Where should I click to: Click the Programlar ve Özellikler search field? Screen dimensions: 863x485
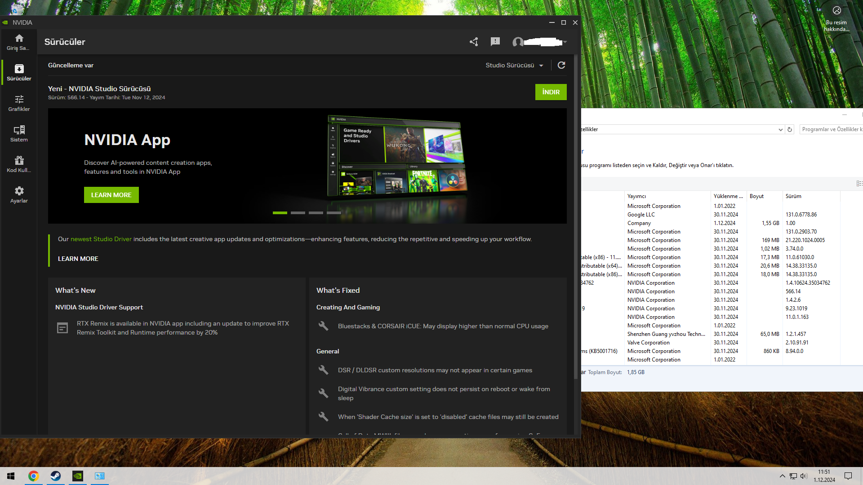831,129
